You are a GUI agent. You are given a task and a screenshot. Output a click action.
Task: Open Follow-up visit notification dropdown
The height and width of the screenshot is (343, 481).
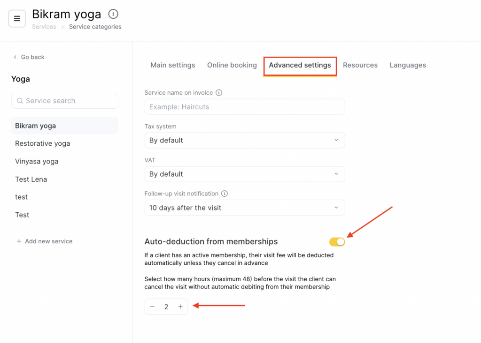tap(244, 208)
